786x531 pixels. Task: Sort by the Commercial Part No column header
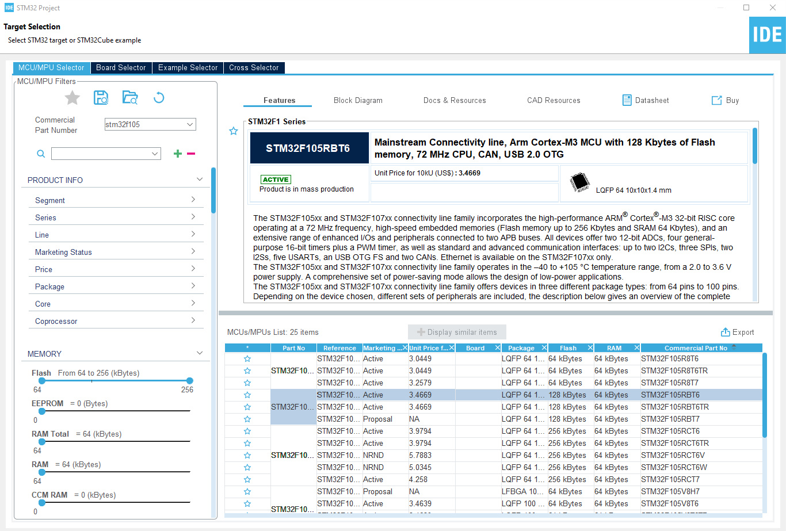[x=701, y=348]
